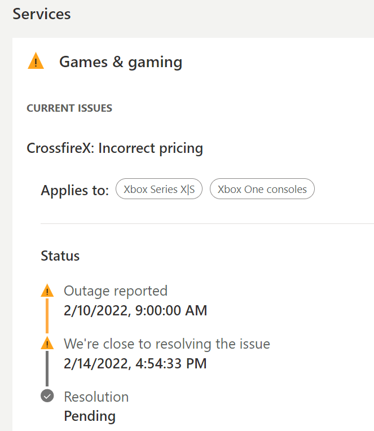Select the Xbox Series X|S tag
This screenshot has width=374, height=431.
(159, 190)
